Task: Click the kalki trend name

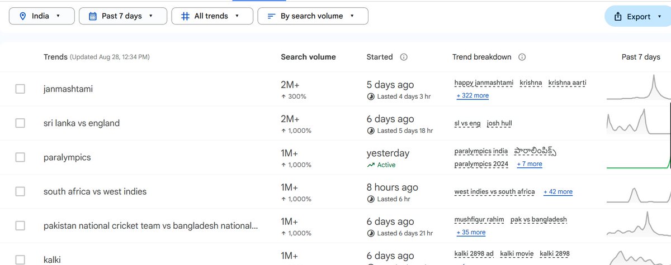Action: (52, 259)
